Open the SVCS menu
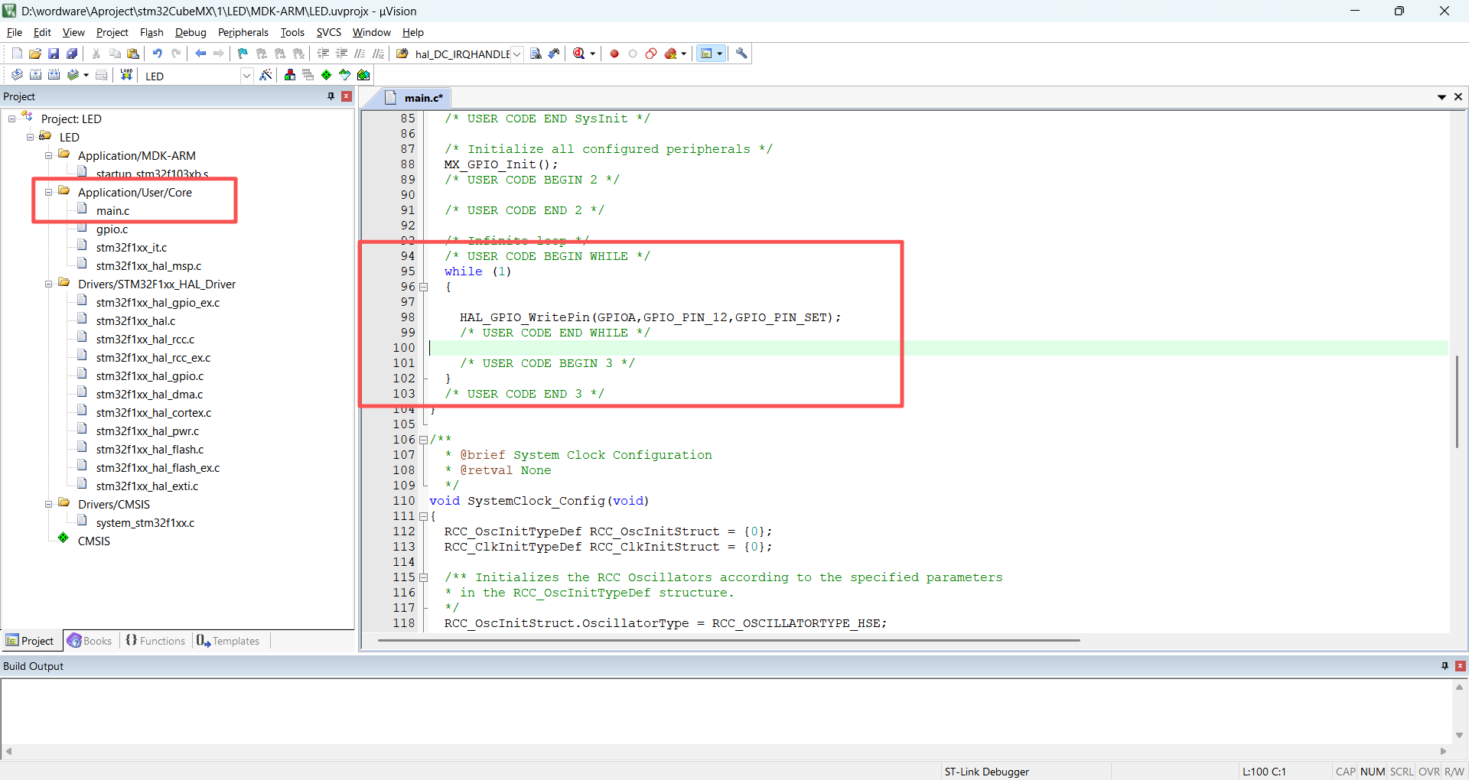Screen dimensions: 1469x780 329,32
